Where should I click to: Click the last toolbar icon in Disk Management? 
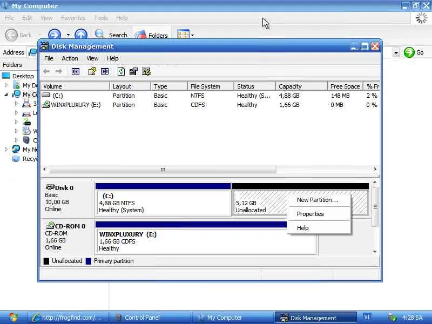coord(146,71)
